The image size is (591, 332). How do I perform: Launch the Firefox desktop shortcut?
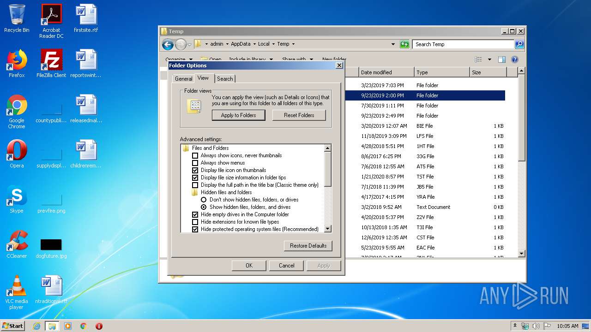[17, 64]
